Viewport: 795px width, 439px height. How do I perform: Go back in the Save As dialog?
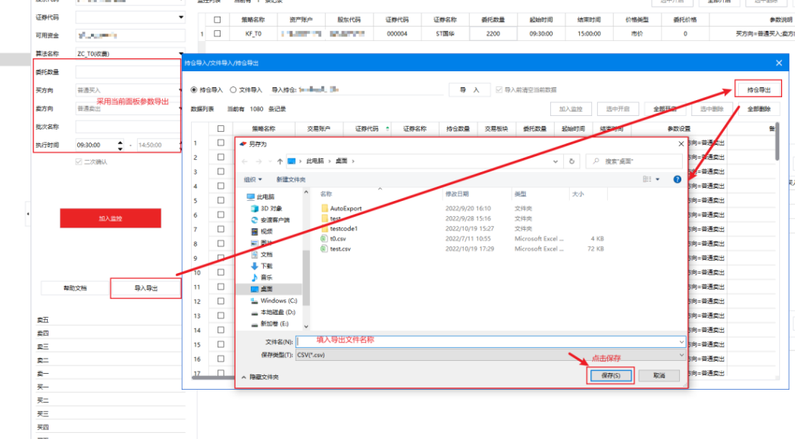click(x=244, y=161)
